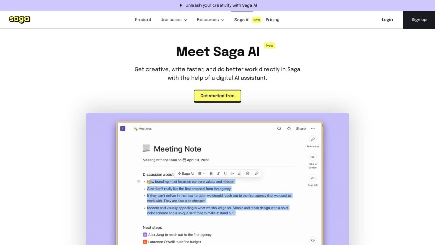This screenshot has height=245, width=435.
Task: Open the Pricing menu item
Action: (x=273, y=20)
